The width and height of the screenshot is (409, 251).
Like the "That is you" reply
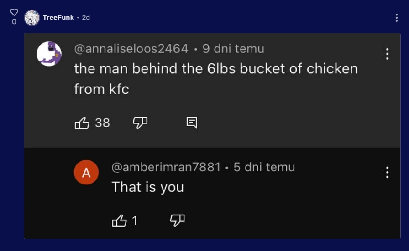[119, 221]
